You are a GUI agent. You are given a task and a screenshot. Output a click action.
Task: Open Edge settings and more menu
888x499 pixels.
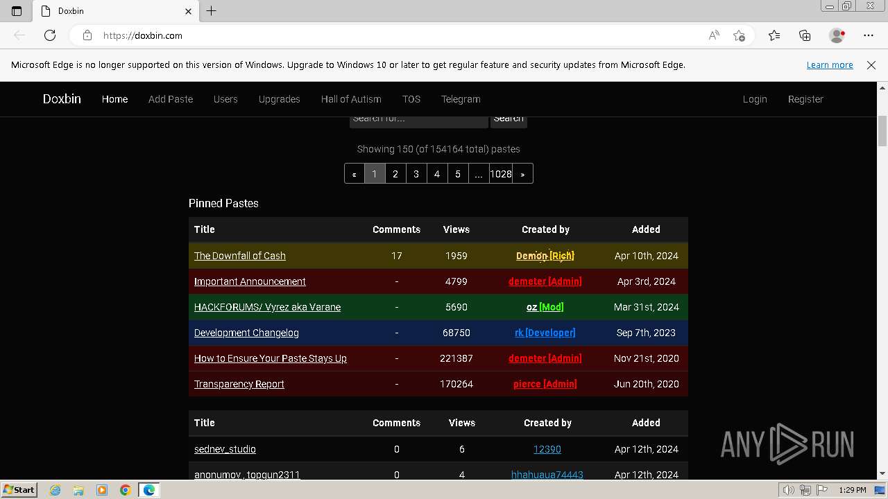point(869,35)
